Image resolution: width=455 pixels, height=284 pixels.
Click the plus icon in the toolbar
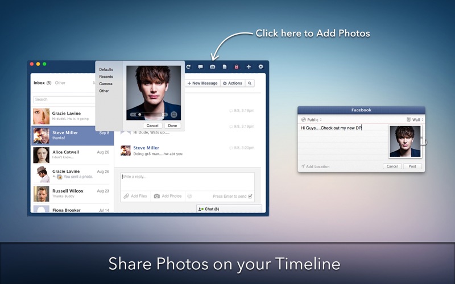tap(249, 67)
